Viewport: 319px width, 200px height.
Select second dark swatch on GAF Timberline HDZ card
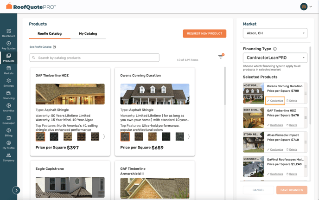coord(54,136)
